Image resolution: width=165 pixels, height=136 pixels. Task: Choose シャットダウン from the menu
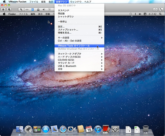coord(79,16)
